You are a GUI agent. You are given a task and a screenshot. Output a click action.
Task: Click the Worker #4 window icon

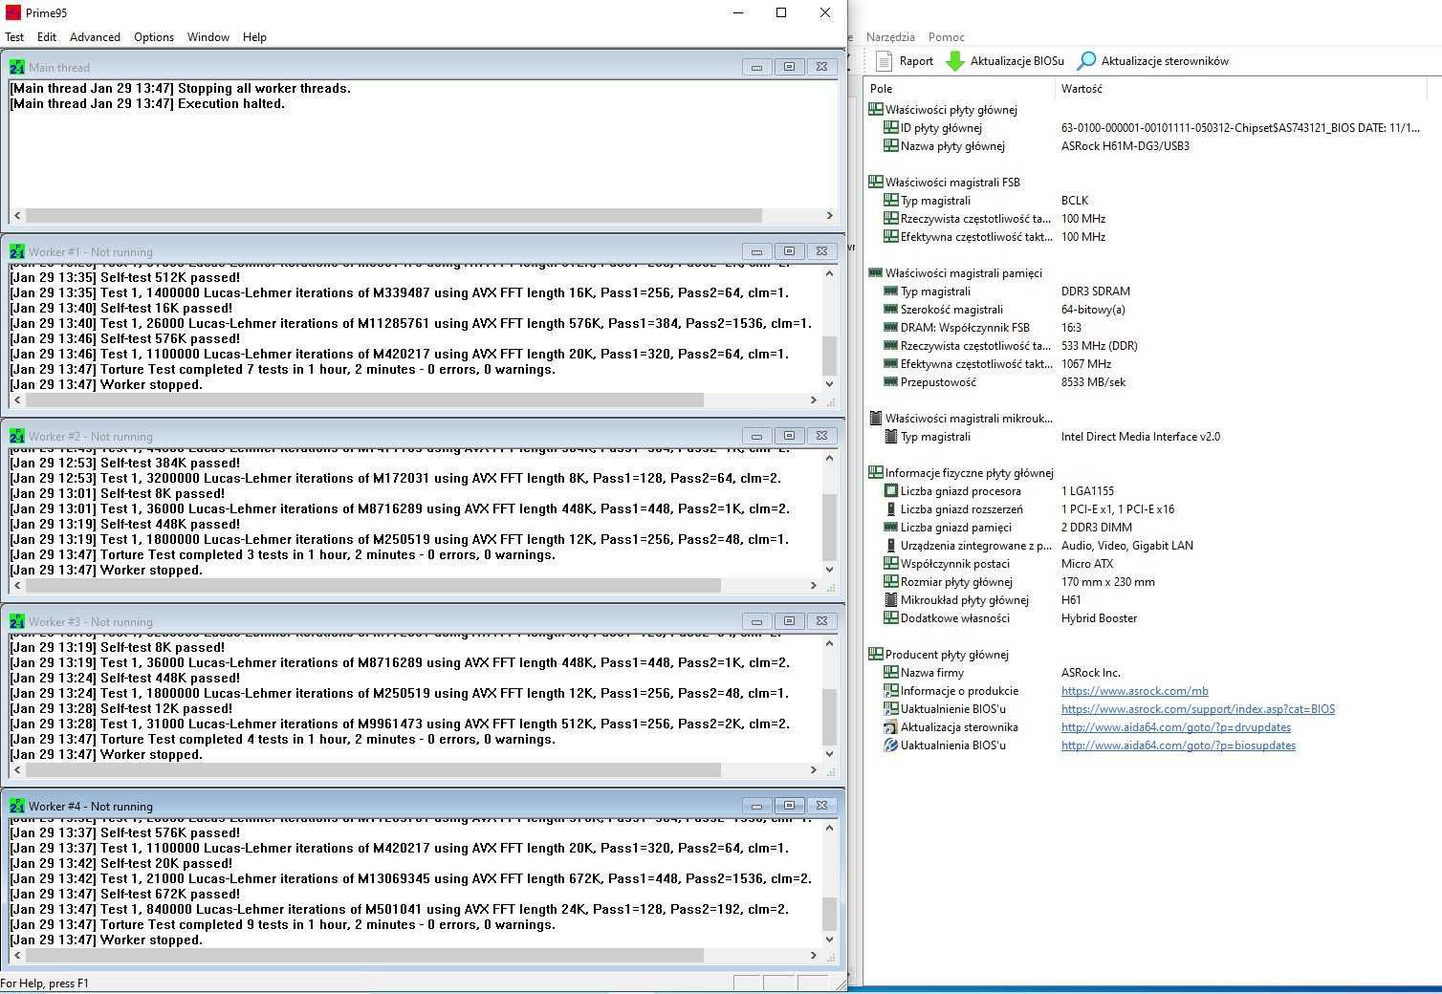tap(17, 806)
